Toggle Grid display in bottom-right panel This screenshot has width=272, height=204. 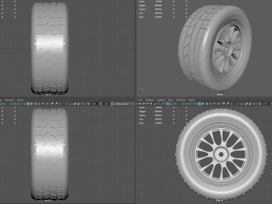tap(168, 104)
